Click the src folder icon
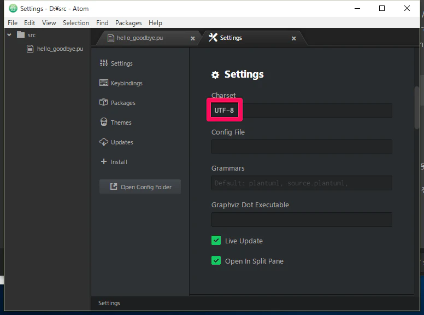This screenshot has height=315, width=424. pyautogui.click(x=21, y=34)
